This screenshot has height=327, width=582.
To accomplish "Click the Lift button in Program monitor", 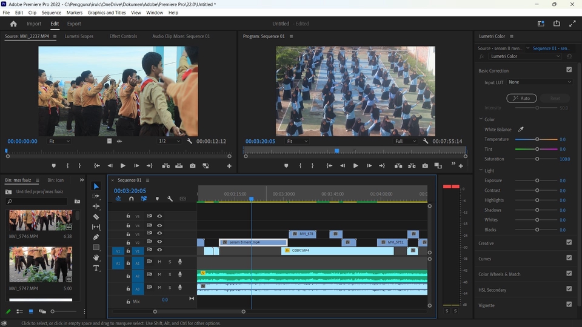I will [x=398, y=166].
